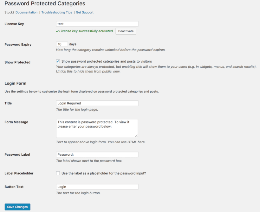Click the Button Text field showing 'Login'
Viewport: 260px width, 212px height.
[x=97, y=186]
